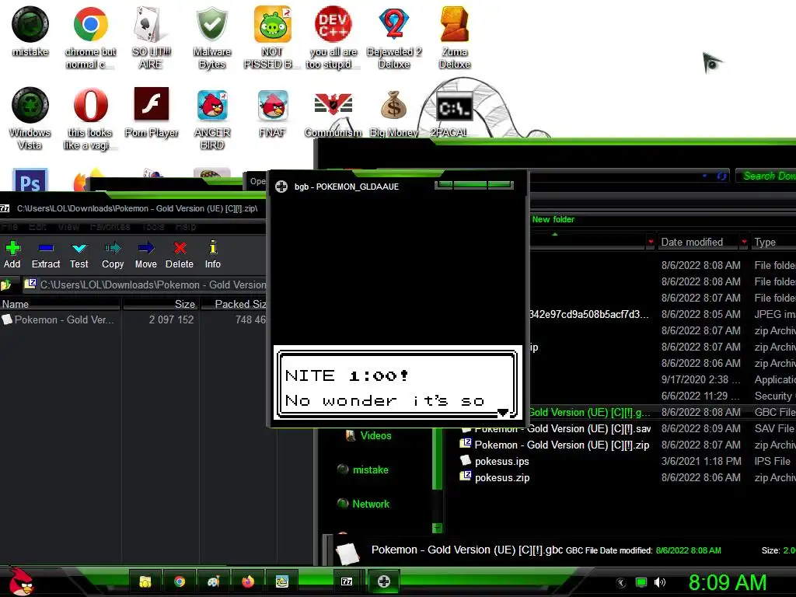Open the View menu in 7-Zip
Viewport: 796px width, 597px height.
tap(68, 226)
